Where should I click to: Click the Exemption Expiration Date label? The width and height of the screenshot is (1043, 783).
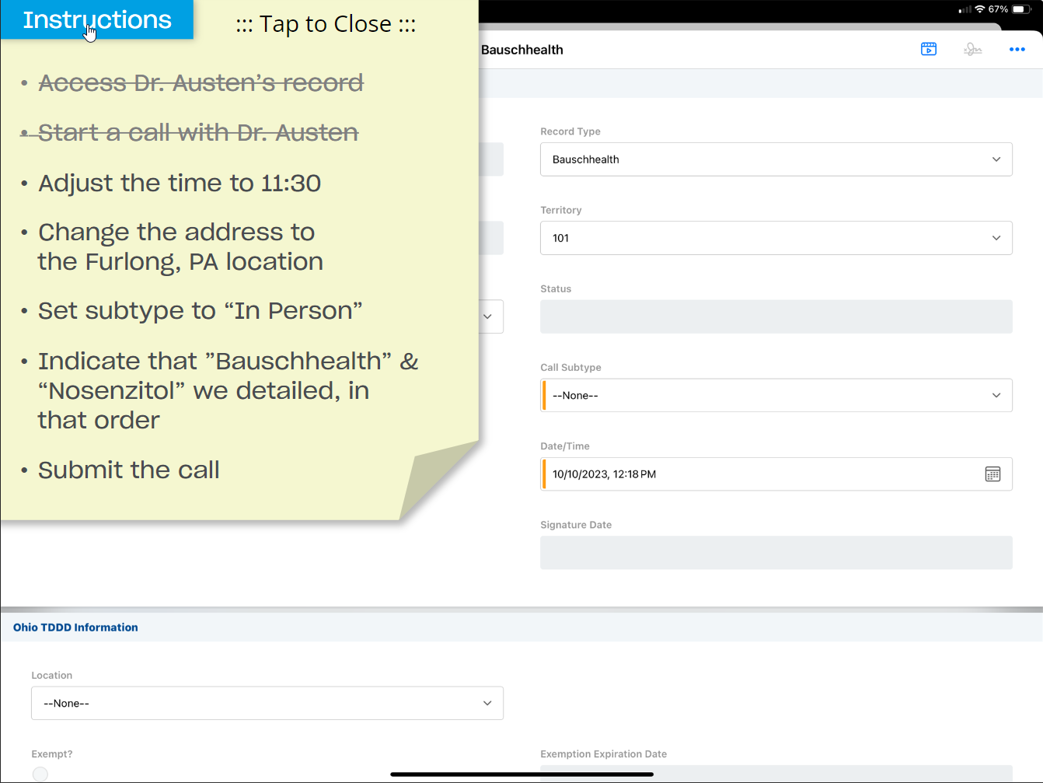click(x=604, y=754)
